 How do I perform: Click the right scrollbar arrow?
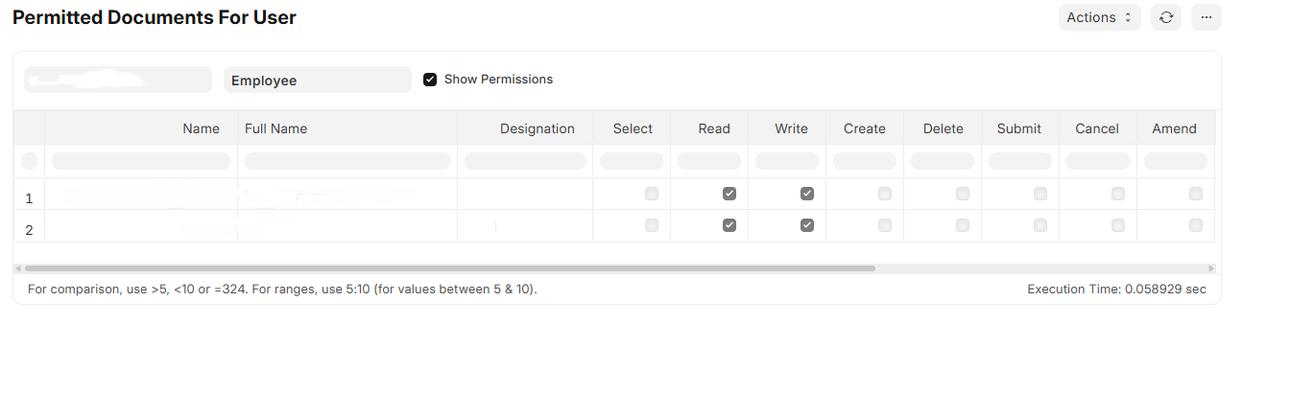pos(1210,268)
